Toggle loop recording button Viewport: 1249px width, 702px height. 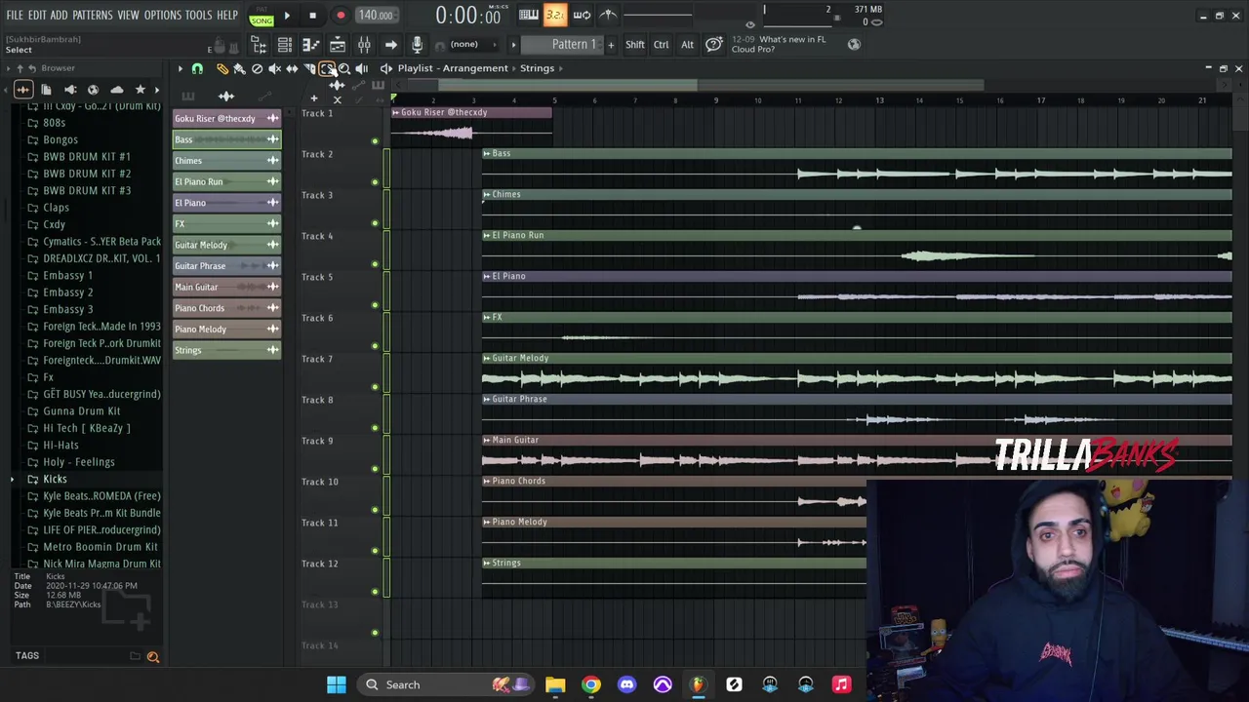click(581, 15)
